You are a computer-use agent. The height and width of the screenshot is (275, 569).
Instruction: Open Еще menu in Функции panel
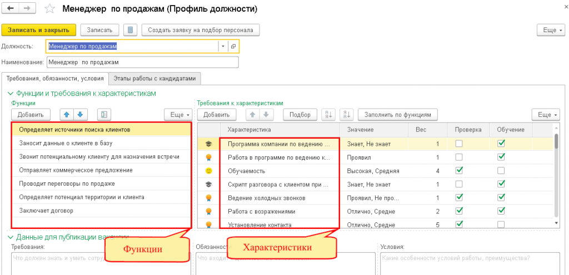pyautogui.click(x=178, y=115)
